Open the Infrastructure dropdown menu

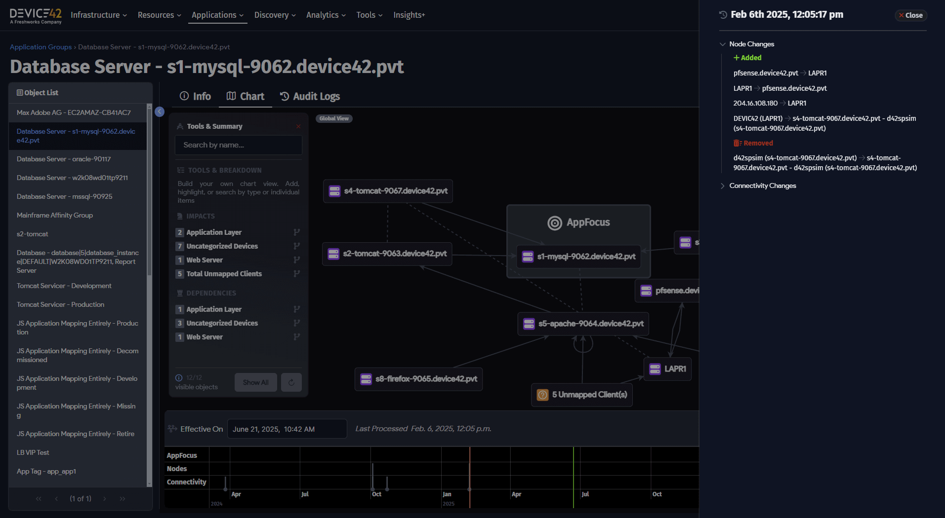click(99, 15)
